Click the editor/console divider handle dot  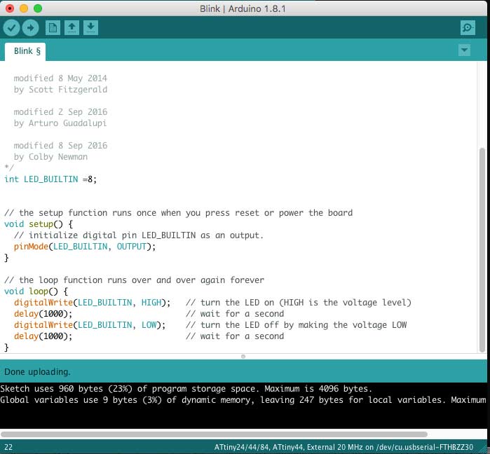(x=243, y=357)
